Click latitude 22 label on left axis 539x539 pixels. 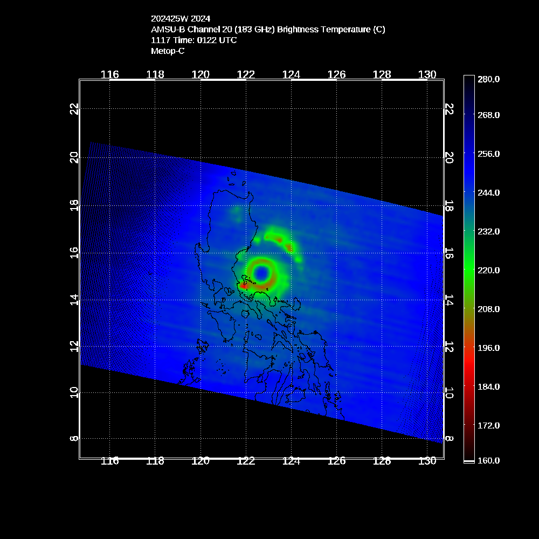(74, 109)
